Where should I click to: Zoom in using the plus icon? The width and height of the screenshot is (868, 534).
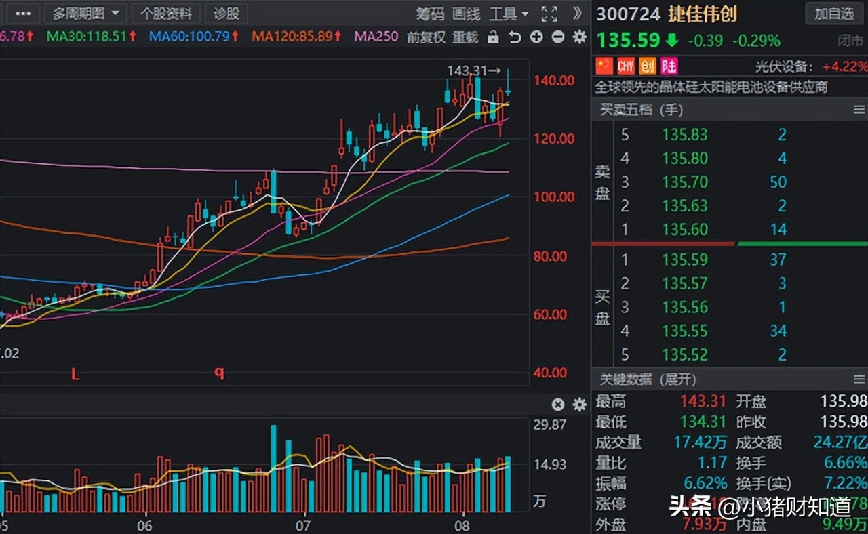[x=536, y=38]
